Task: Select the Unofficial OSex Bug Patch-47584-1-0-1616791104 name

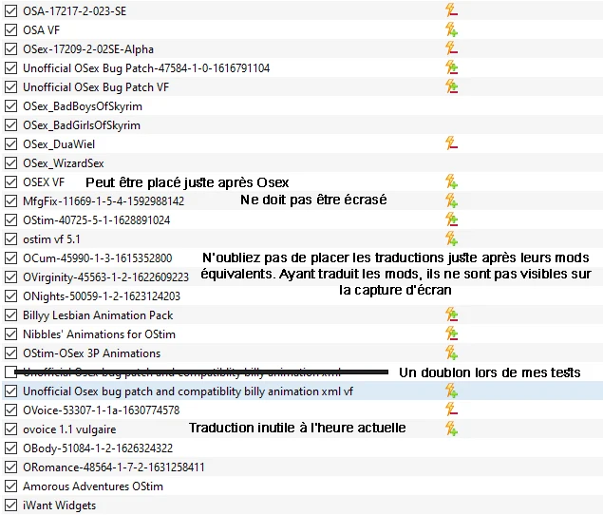Action: coord(146,68)
